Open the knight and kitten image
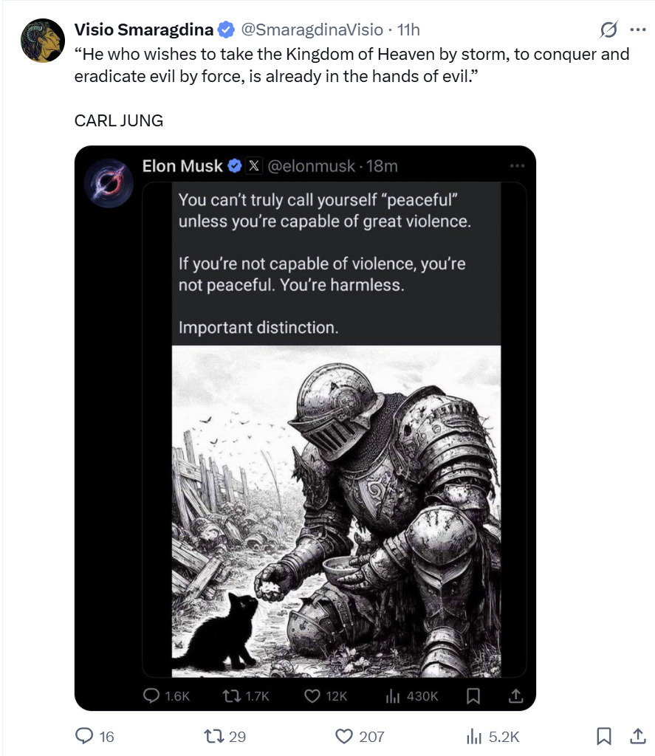Image resolution: width=655 pixels, height=756 pixels. point(336,511)
